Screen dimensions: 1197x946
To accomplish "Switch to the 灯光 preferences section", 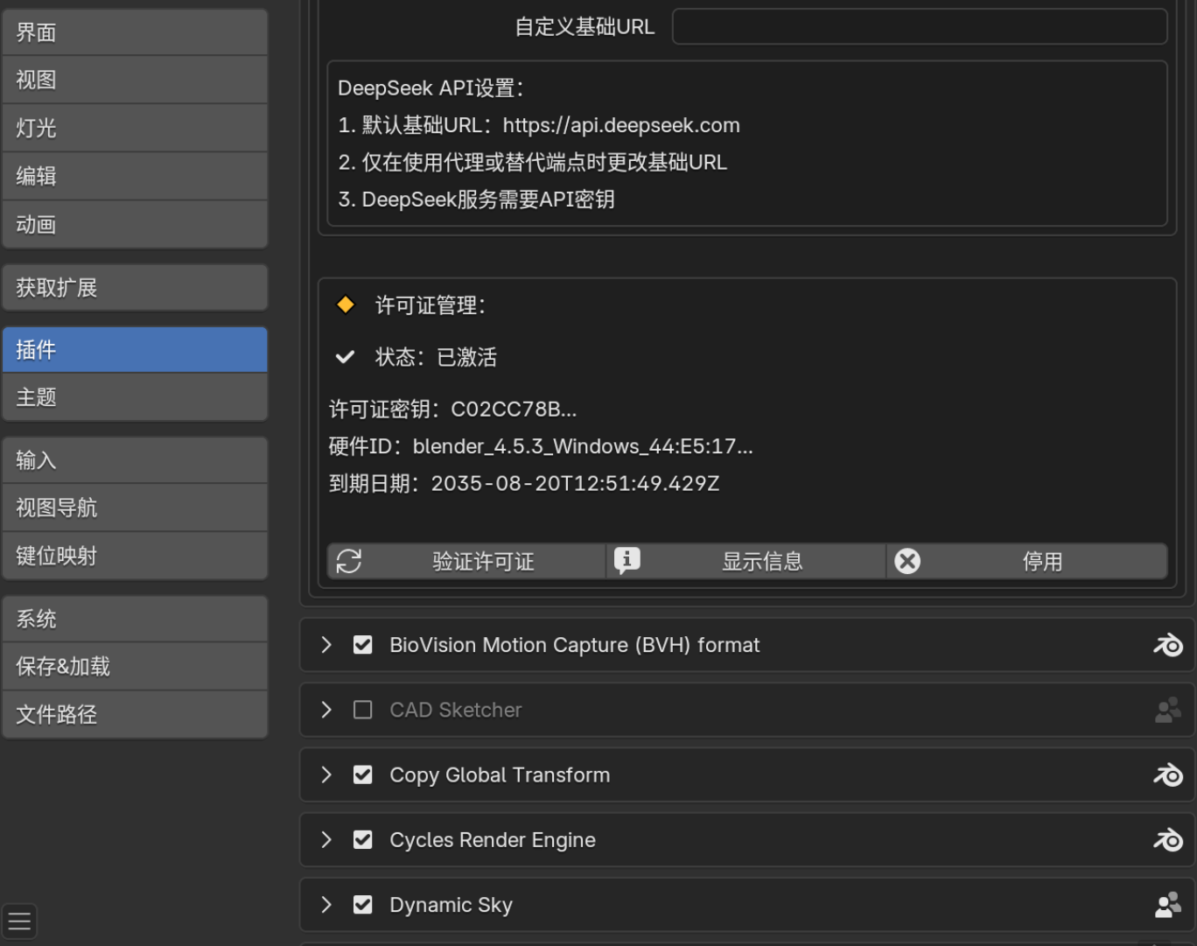I will (135, 128).
